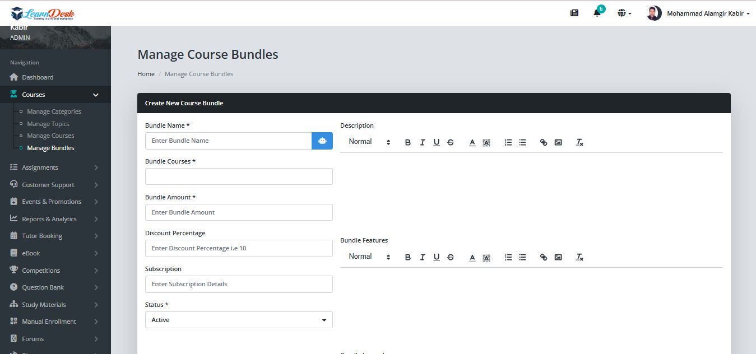Apply ordered list in Description editor
This screenshot has width=756, height=354.
508,142
